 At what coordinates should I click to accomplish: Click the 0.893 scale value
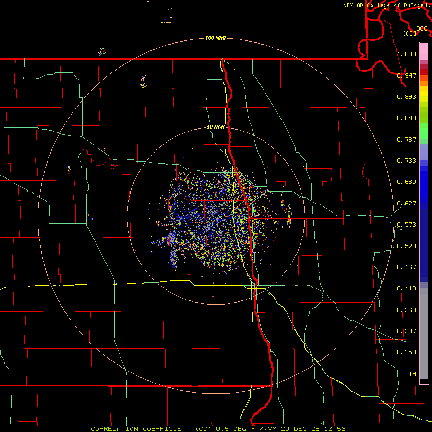pos(407,96)
